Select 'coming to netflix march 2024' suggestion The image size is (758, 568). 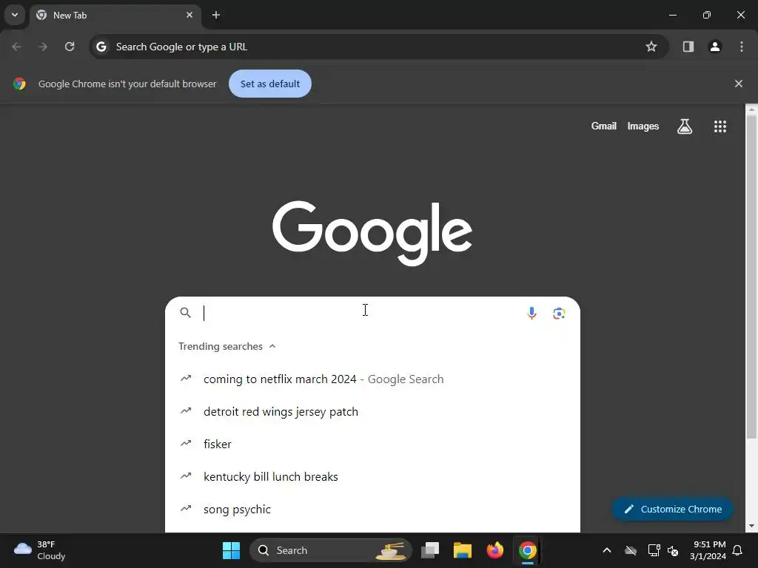(372, 379)
